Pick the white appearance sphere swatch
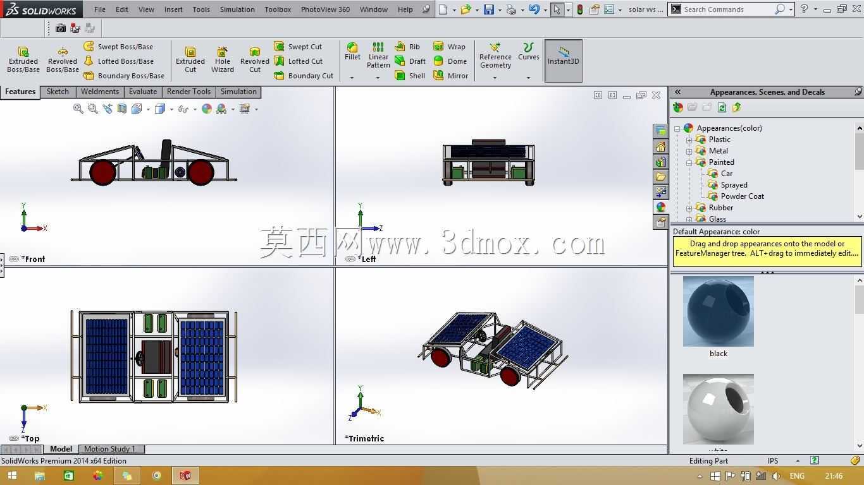 (719, 409)
